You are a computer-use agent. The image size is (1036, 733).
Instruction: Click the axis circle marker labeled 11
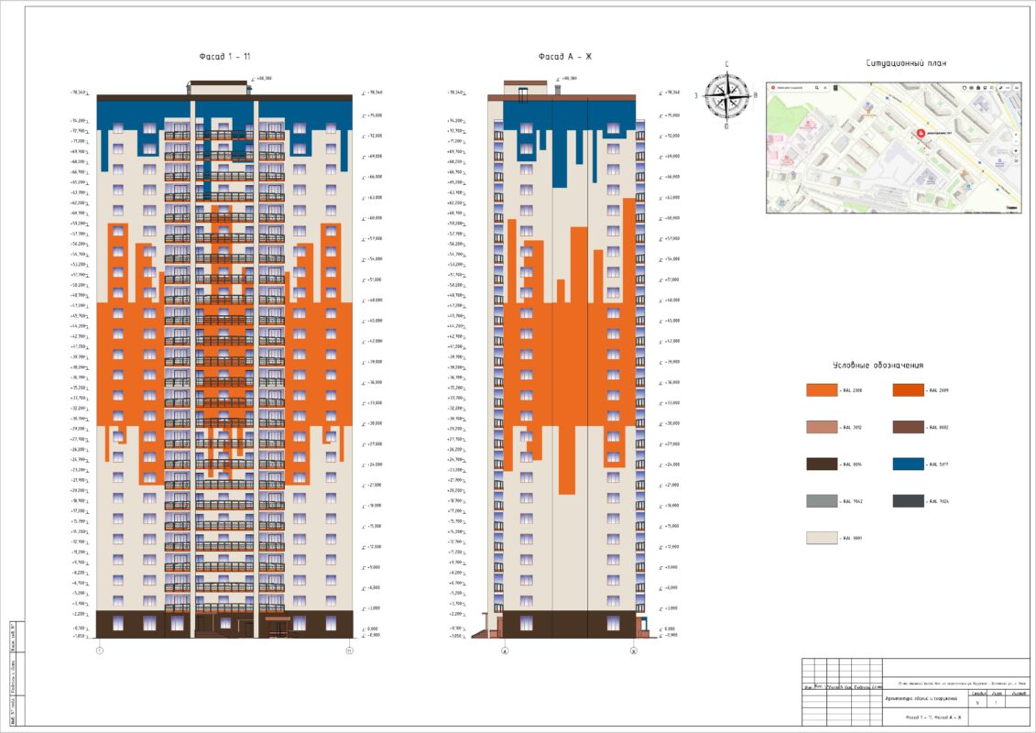(x=349, y=651)
